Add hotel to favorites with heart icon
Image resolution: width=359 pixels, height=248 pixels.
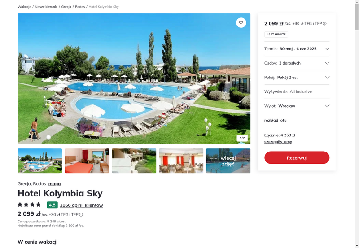click(x=241, y=23)
